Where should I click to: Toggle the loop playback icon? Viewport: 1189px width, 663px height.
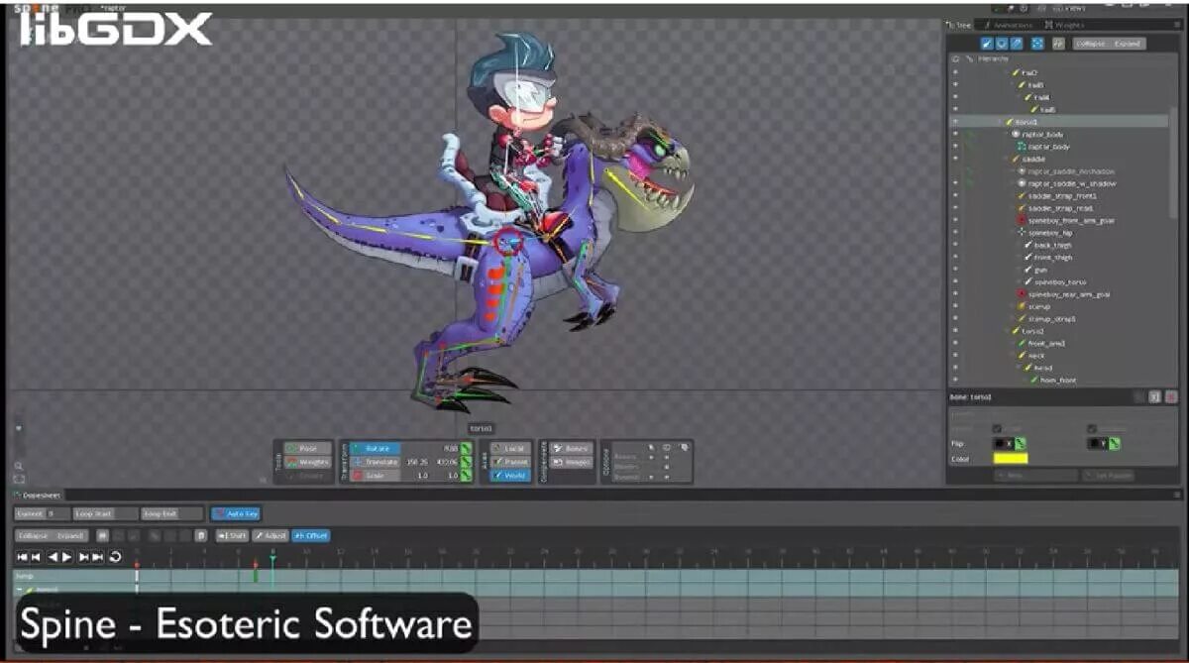[x=115, y=557]
